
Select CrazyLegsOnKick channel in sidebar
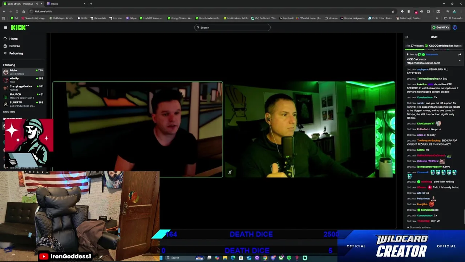click(x=23, y=88)
